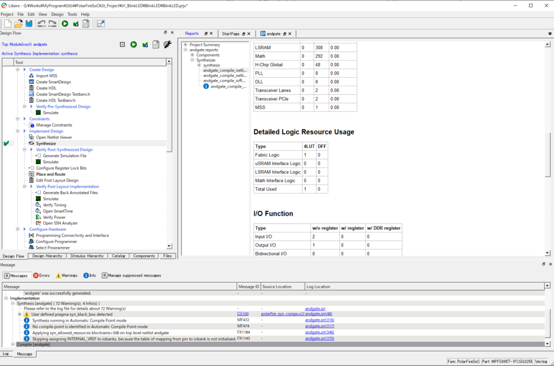Expand Project Summary in reports tree
The height and width of the screenshot is (366, 554).
pyautogui.click(x=186, y=44)
